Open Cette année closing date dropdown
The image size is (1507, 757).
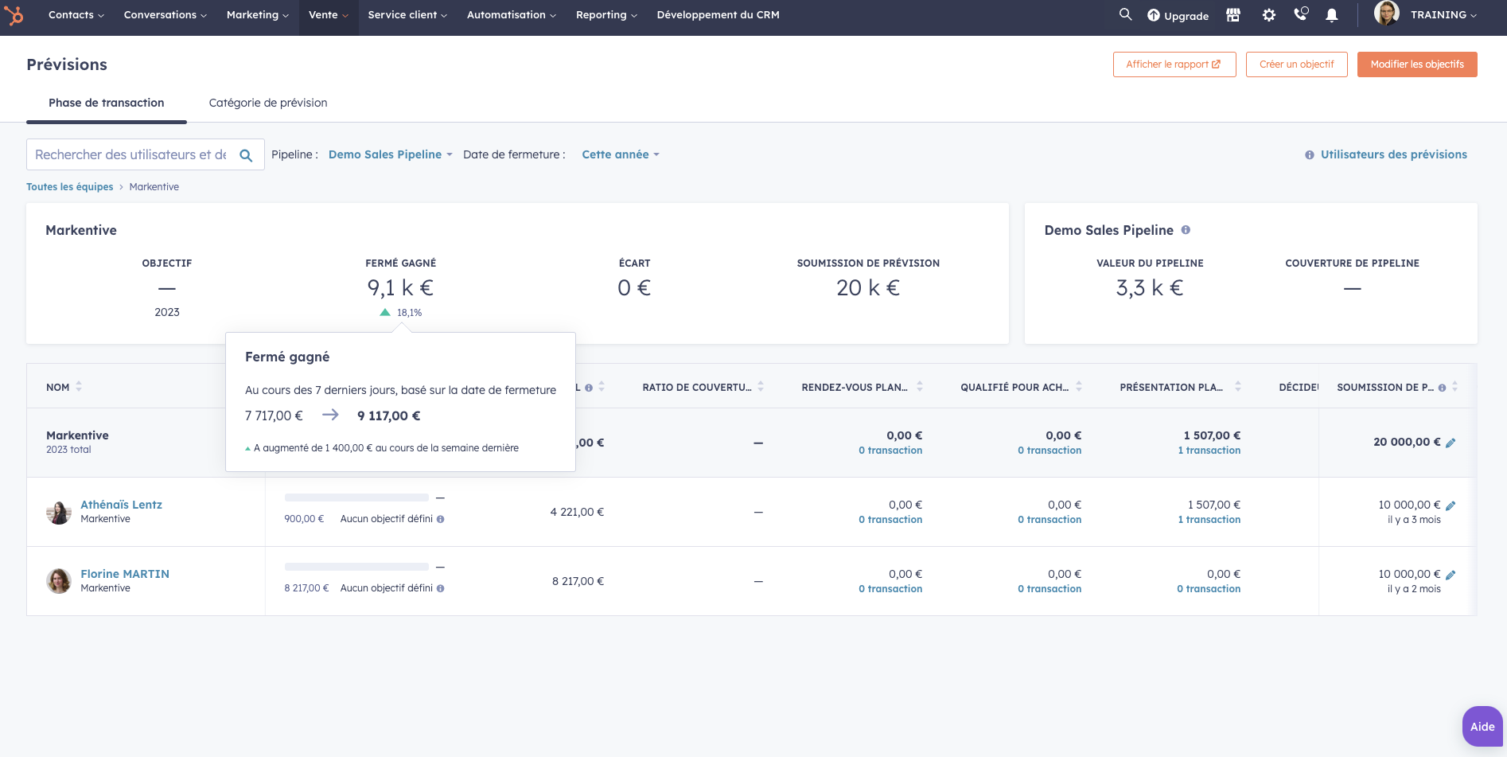(x=621, y=154)
